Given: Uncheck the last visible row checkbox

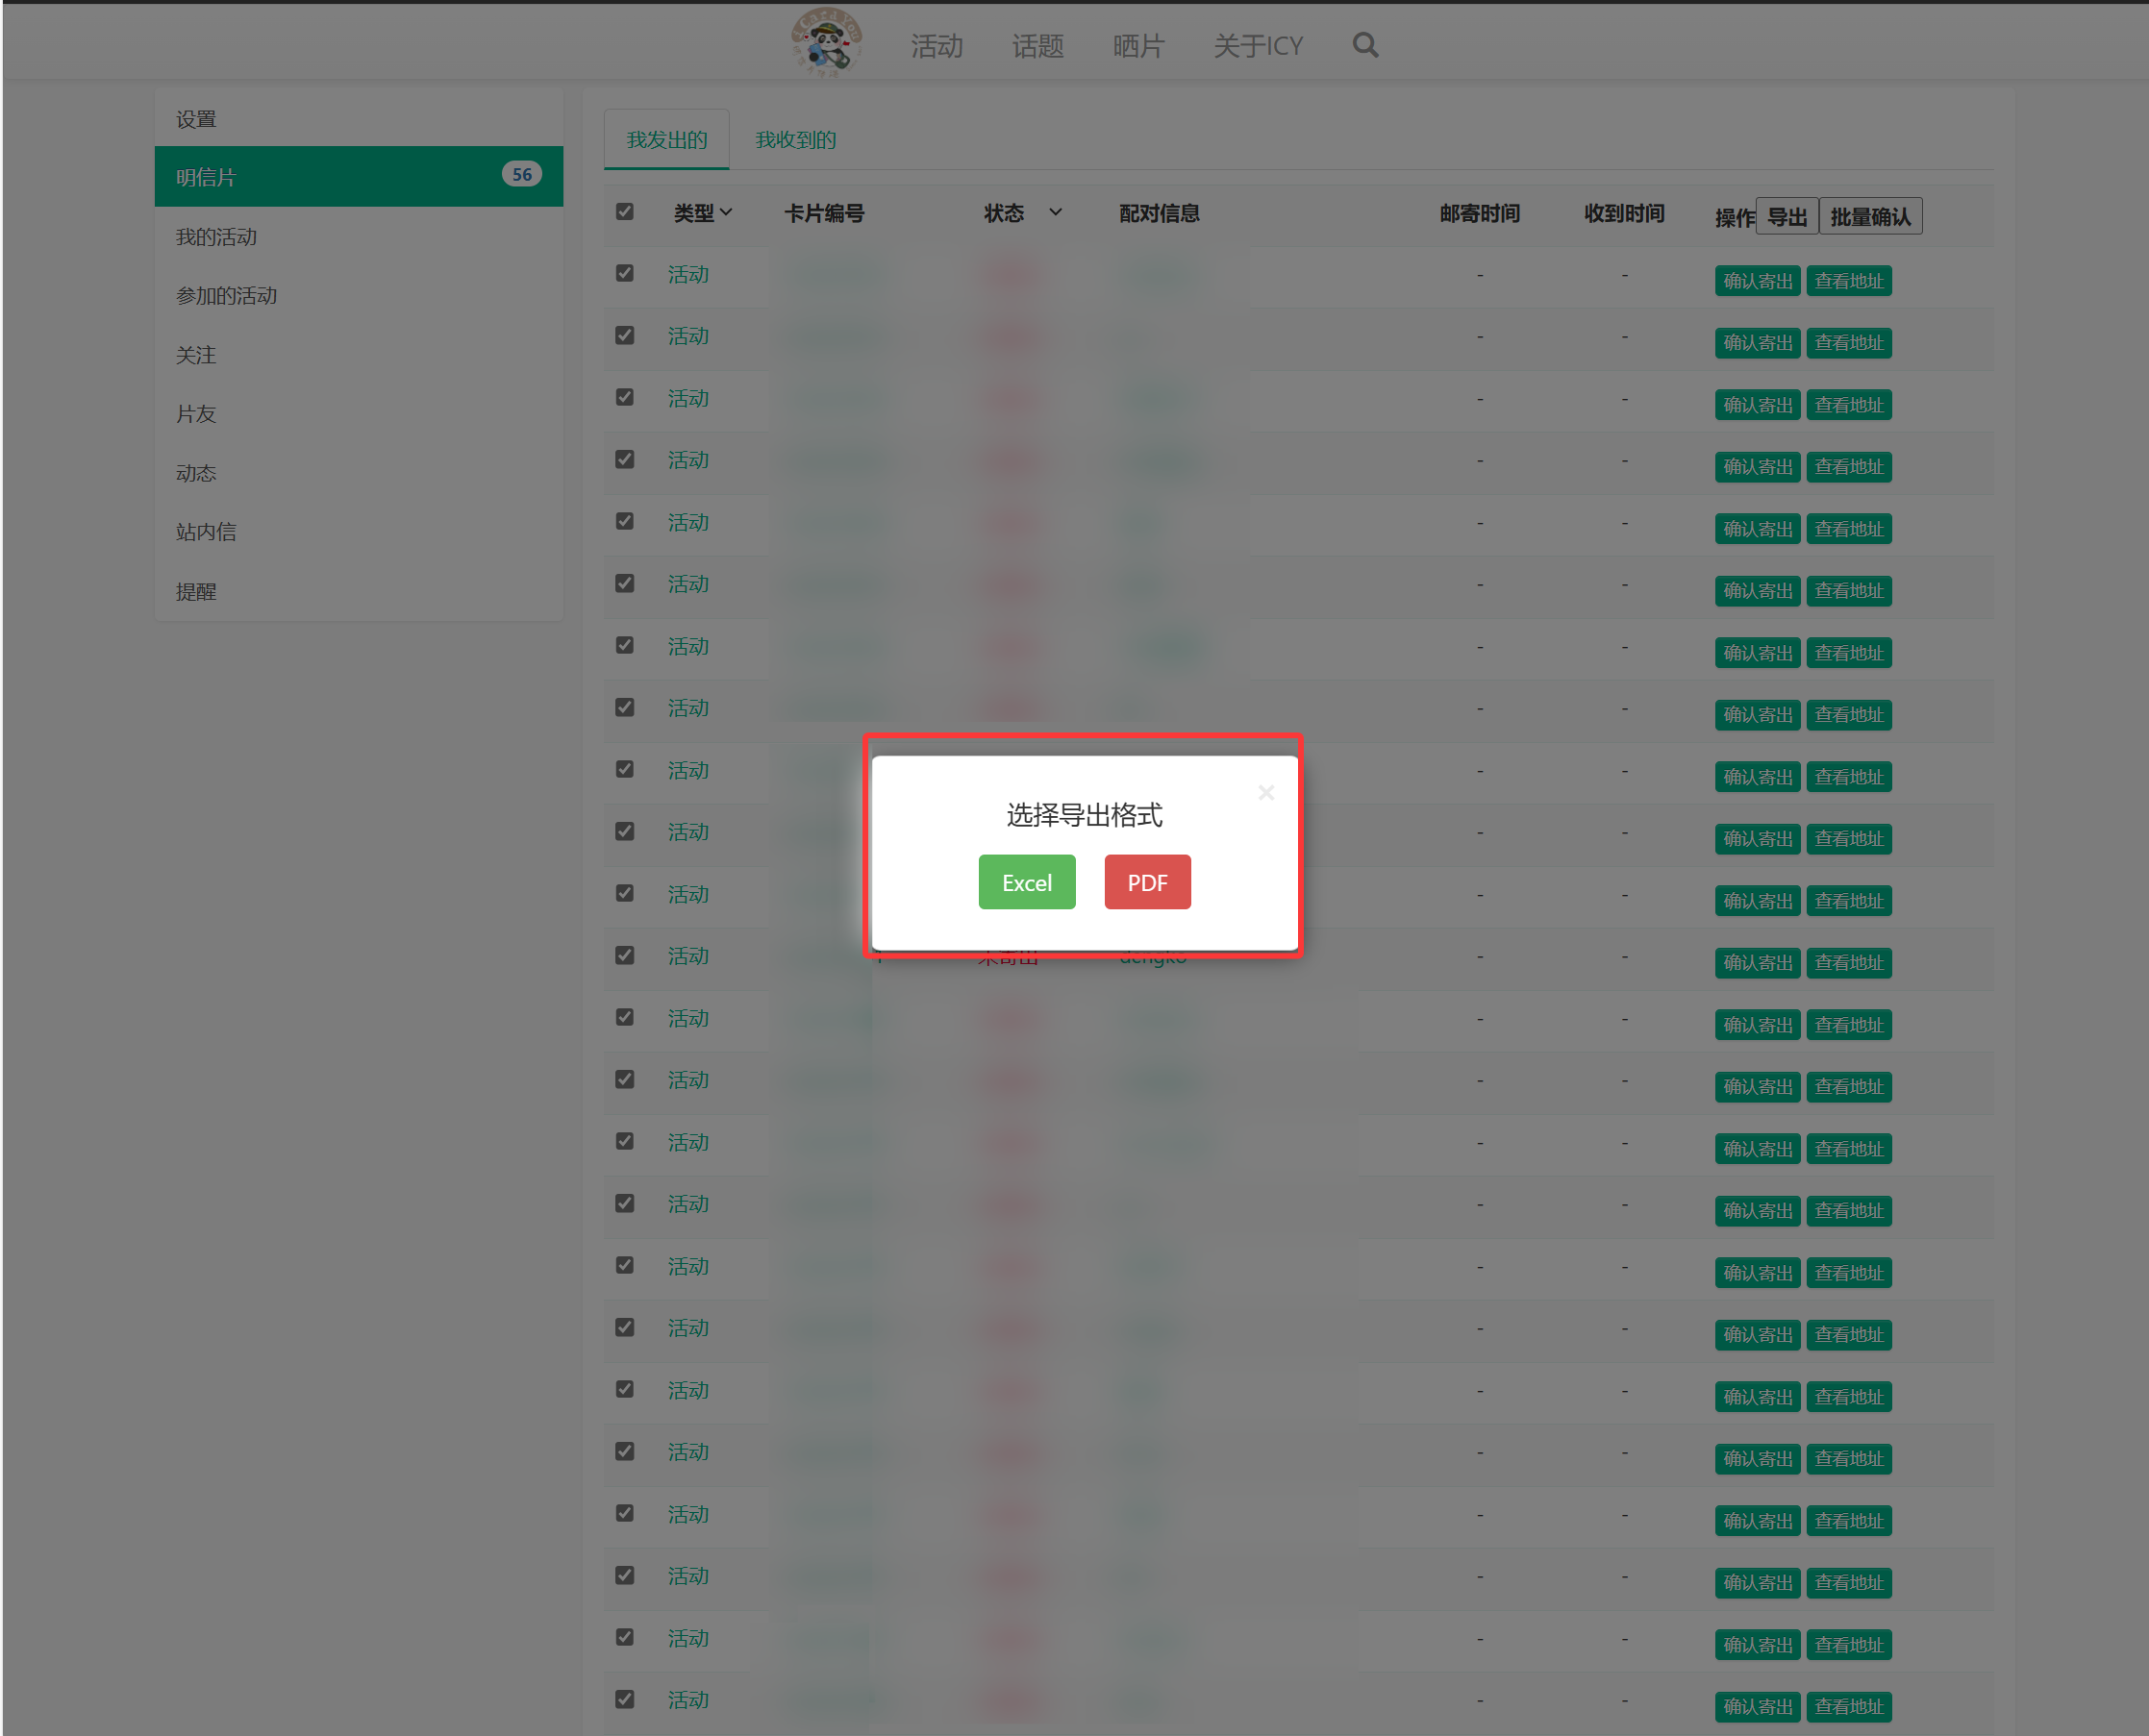Looking at the screenshot, I should pyautogui.click(x=624, y=1698).
